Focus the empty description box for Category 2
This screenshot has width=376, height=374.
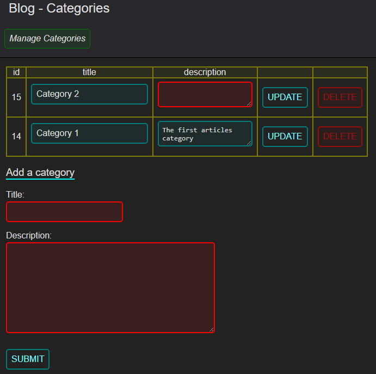[205, 94]
